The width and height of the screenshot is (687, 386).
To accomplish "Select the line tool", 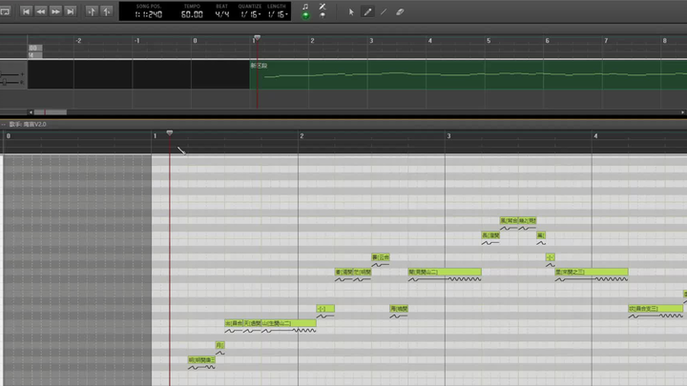I will click(x=384, y=12).
